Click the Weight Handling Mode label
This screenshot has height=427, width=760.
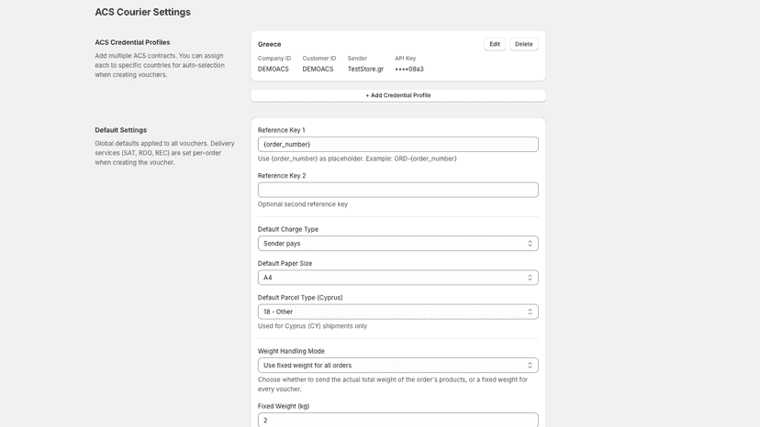[291, 352]
